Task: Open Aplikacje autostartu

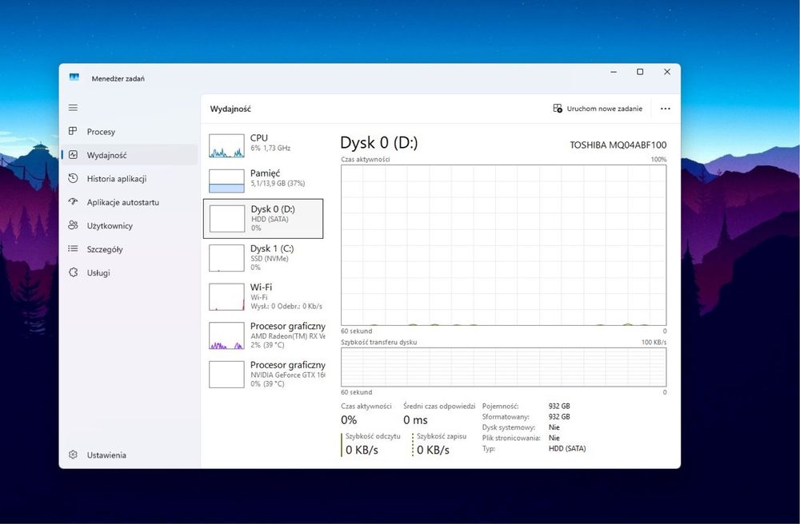Action: (x=130, y=201)
